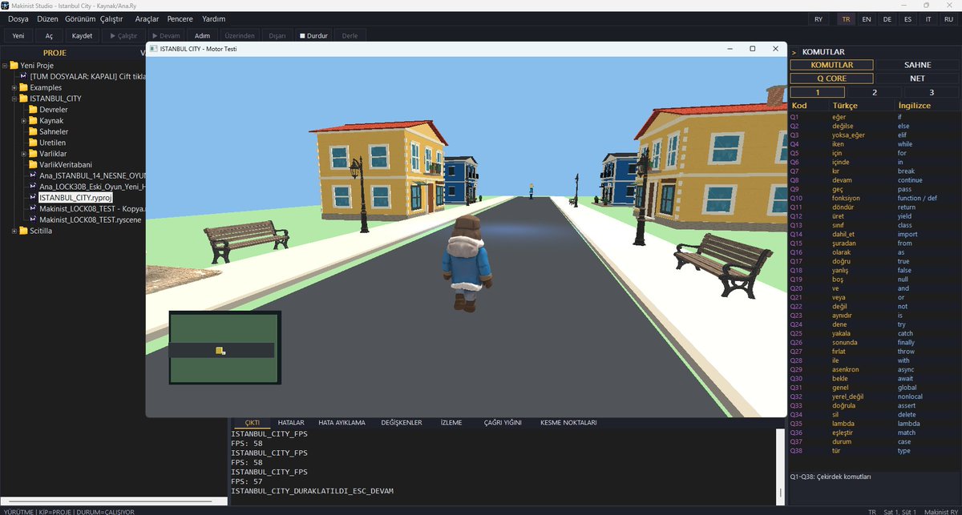Click the Kaydet toolbar button
962x515 pixels.
pyautogui.click(x=82, y=35)
